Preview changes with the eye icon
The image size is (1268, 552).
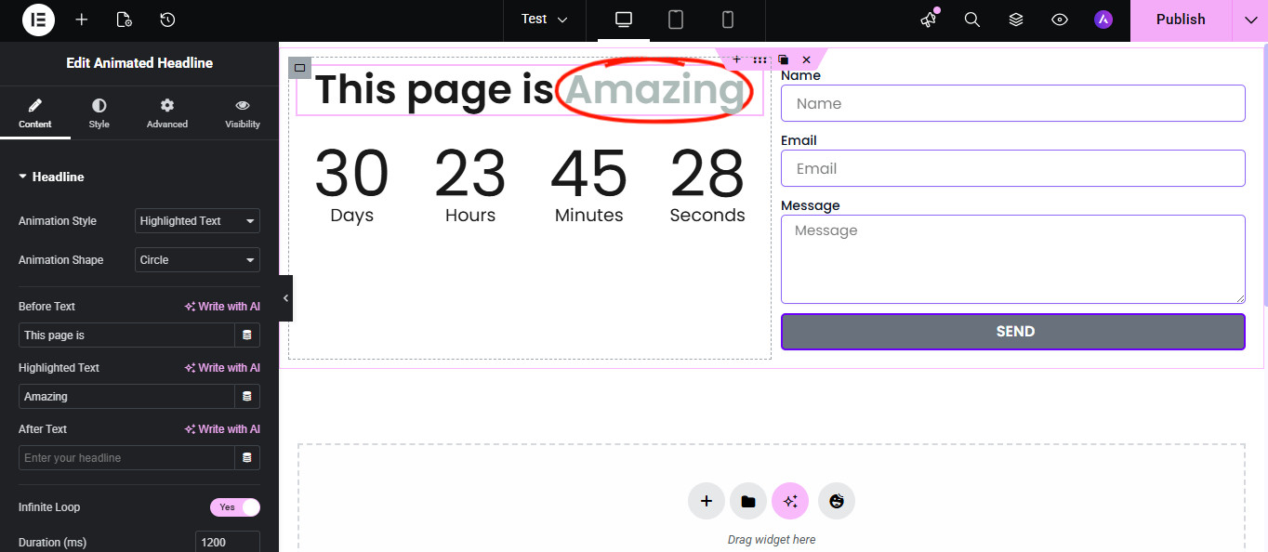pos(1059,20)
